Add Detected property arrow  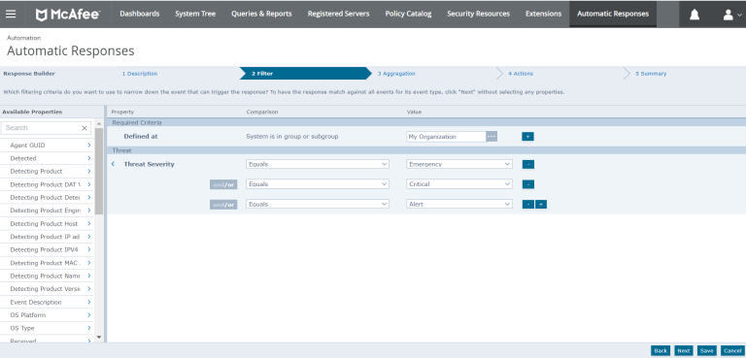coord(89,158)
